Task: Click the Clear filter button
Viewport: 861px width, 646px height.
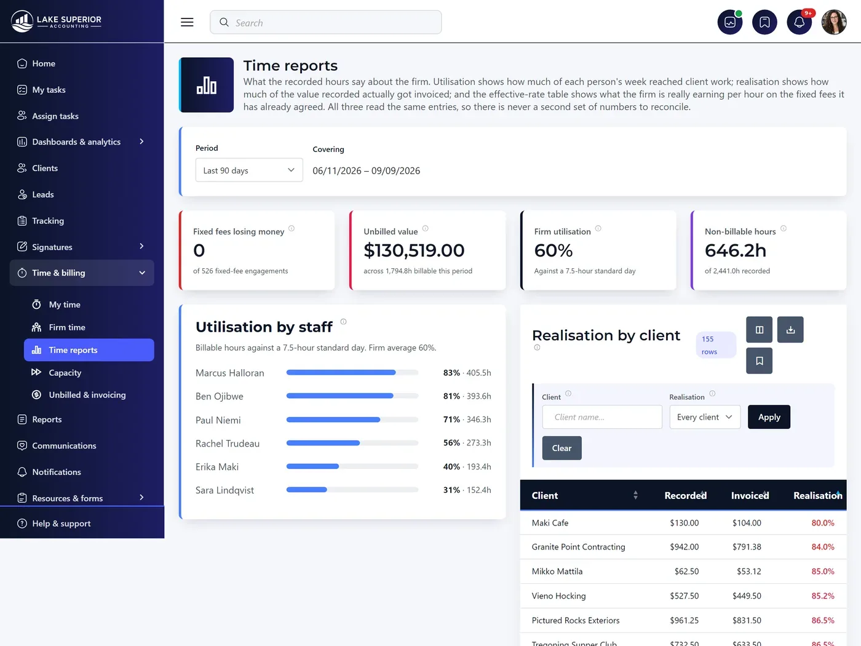Action: coord(561,448)
